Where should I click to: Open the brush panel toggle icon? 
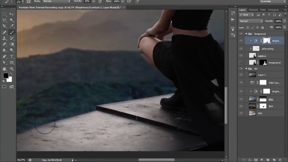click(x=29, y=1)
